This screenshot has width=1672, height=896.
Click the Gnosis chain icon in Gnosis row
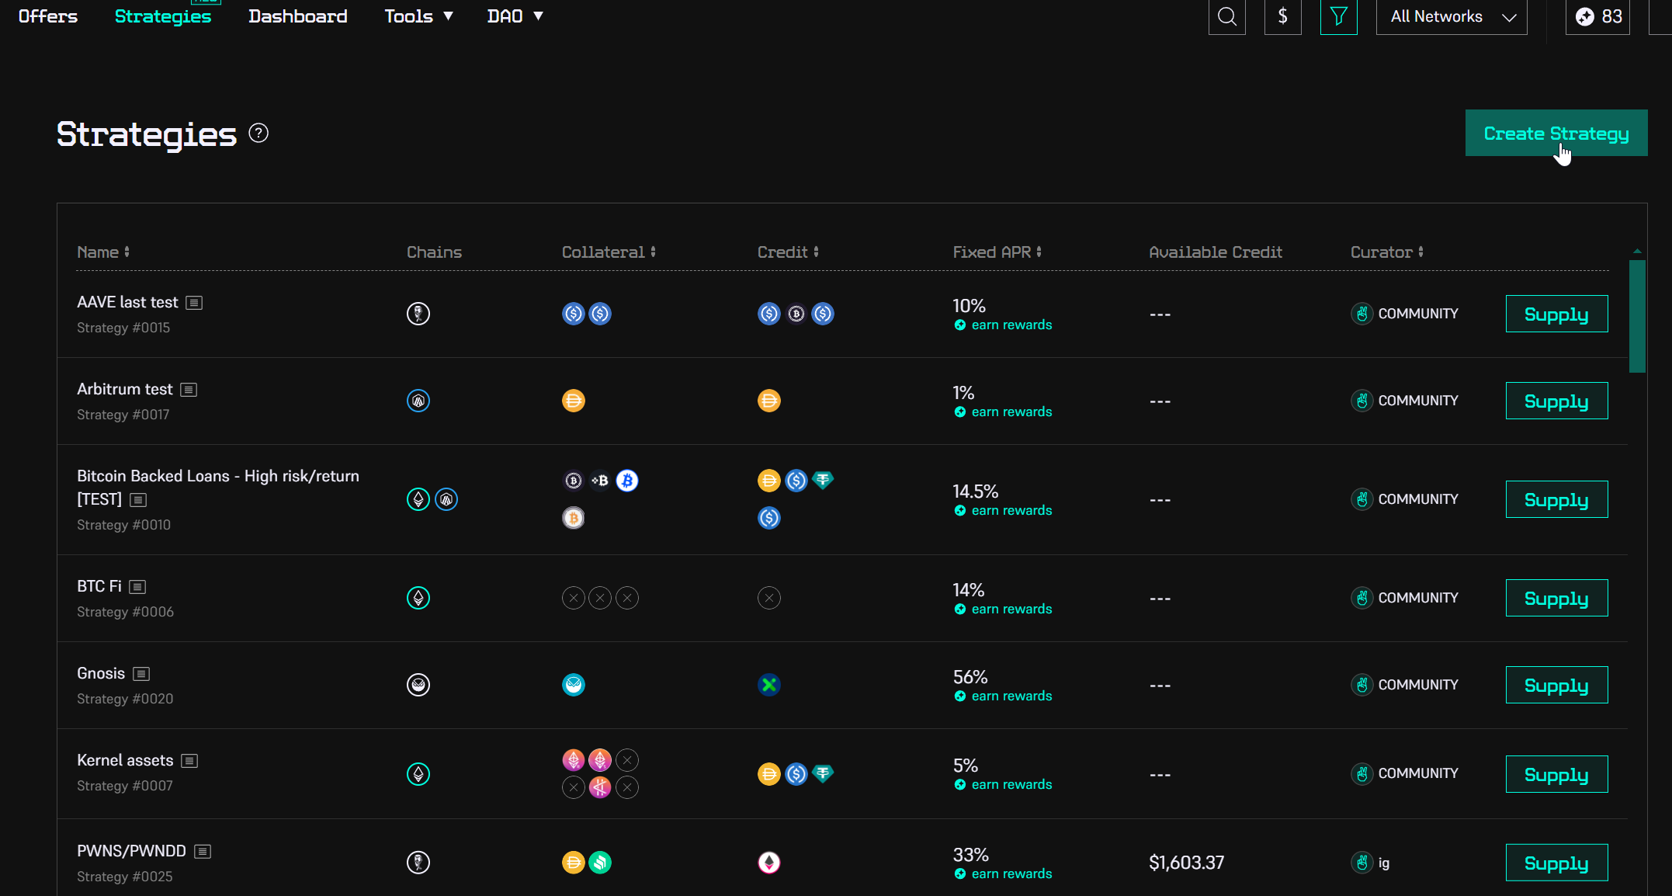[x=418, y=685]
